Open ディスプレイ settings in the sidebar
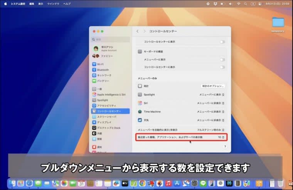The height and width of the screenshot is (190, 293). 104,122
